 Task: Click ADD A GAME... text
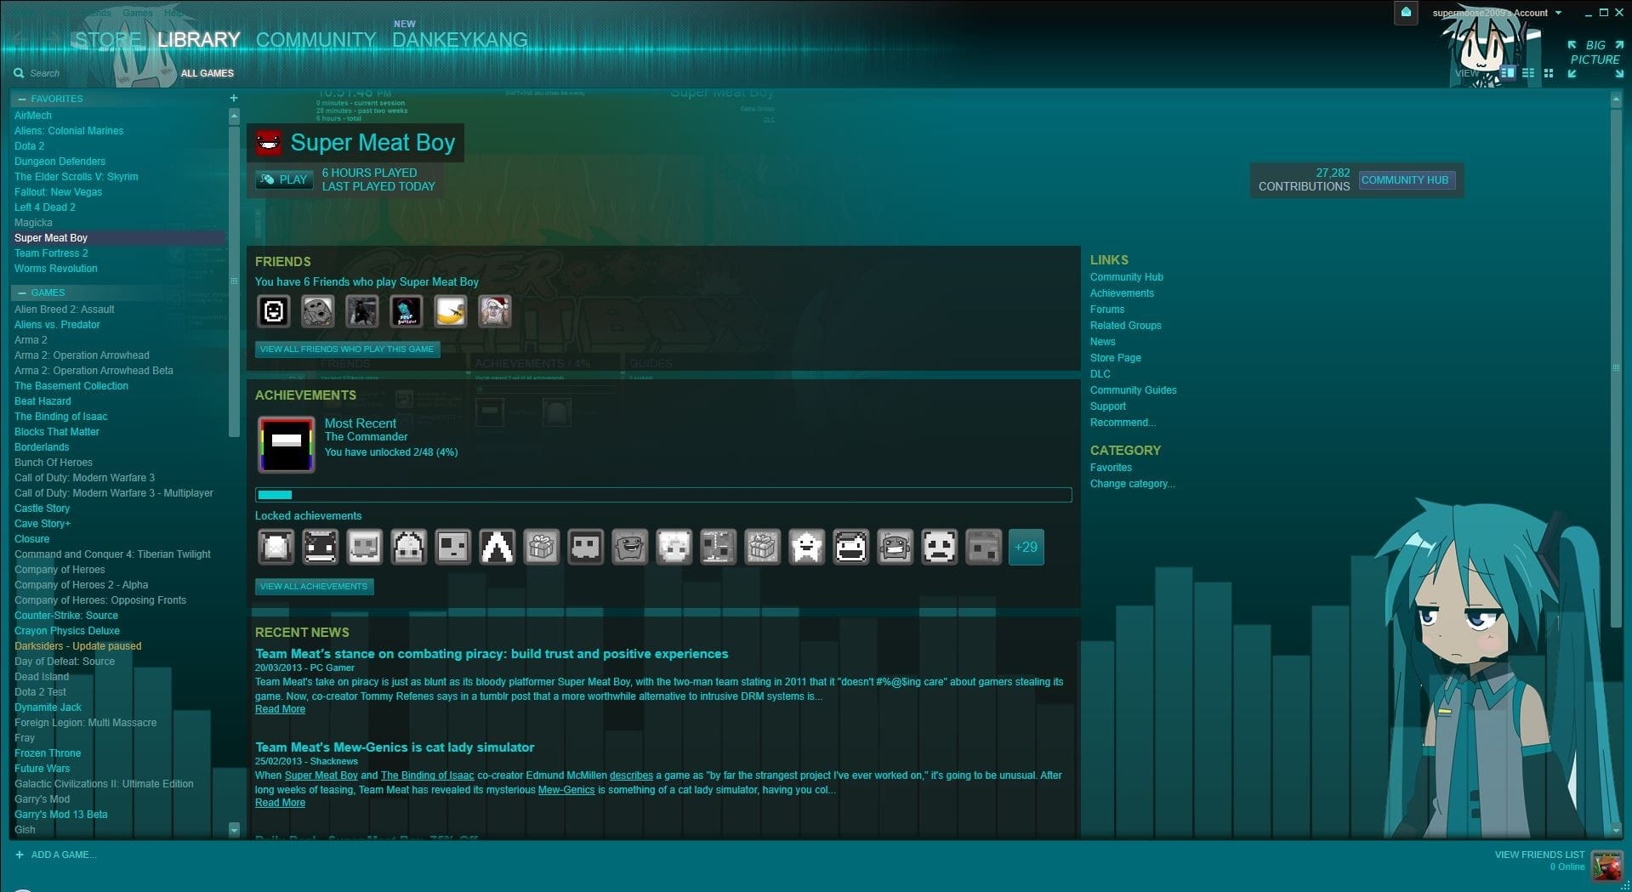(64, 855)
